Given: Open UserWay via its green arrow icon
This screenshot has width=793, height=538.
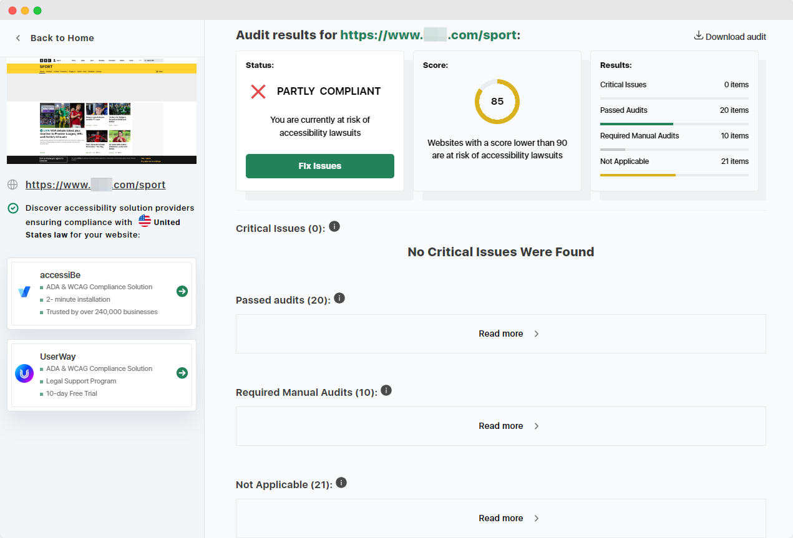Looking at the screenshot, I should click(182, 373).
